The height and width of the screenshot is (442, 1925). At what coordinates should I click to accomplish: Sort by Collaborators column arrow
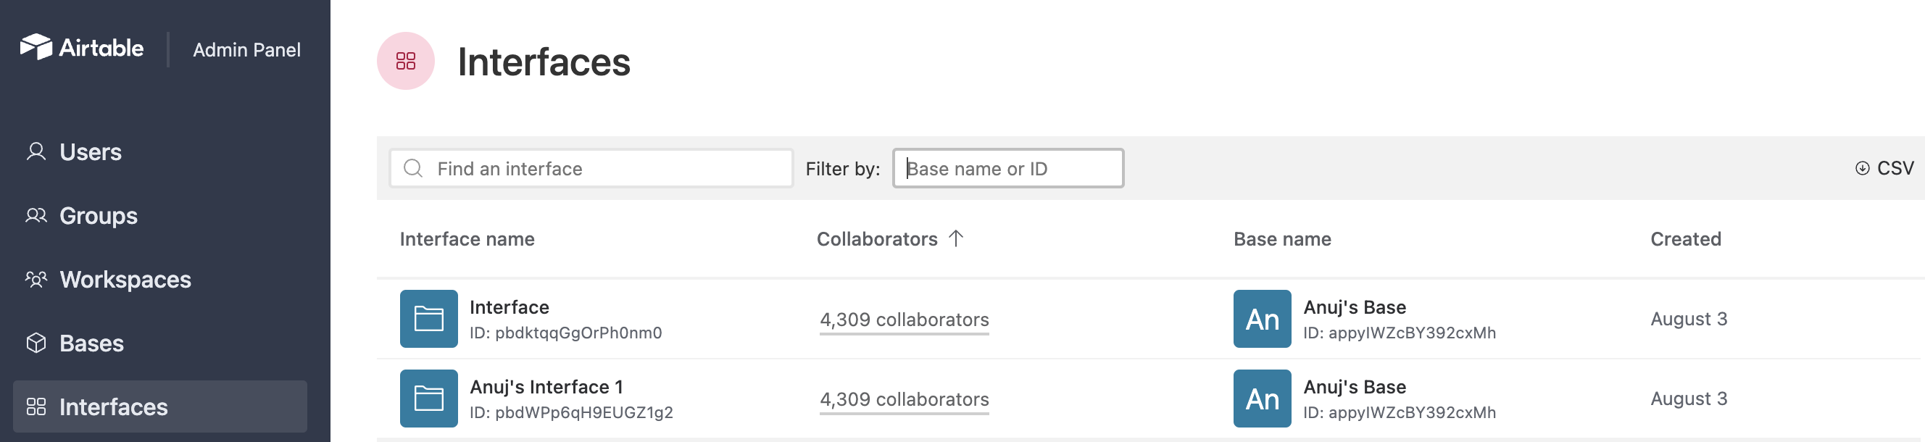[957, 239]
